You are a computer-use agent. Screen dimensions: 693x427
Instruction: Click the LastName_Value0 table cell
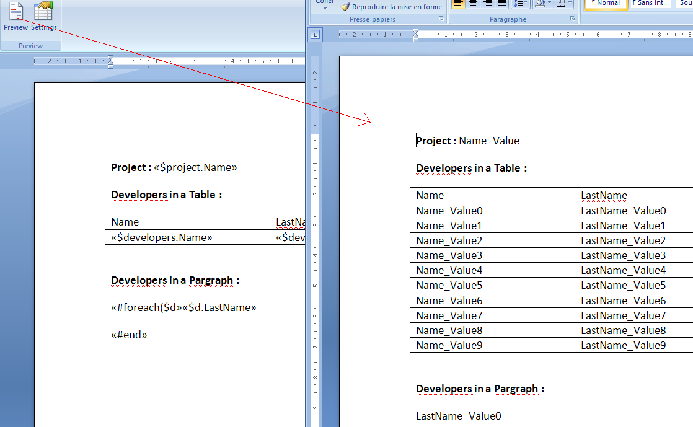633,211
